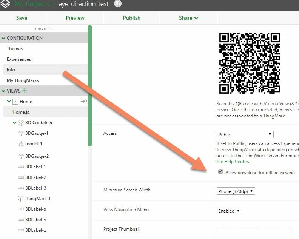
Task: Click the Home view page icon
Action: (15, 102)
